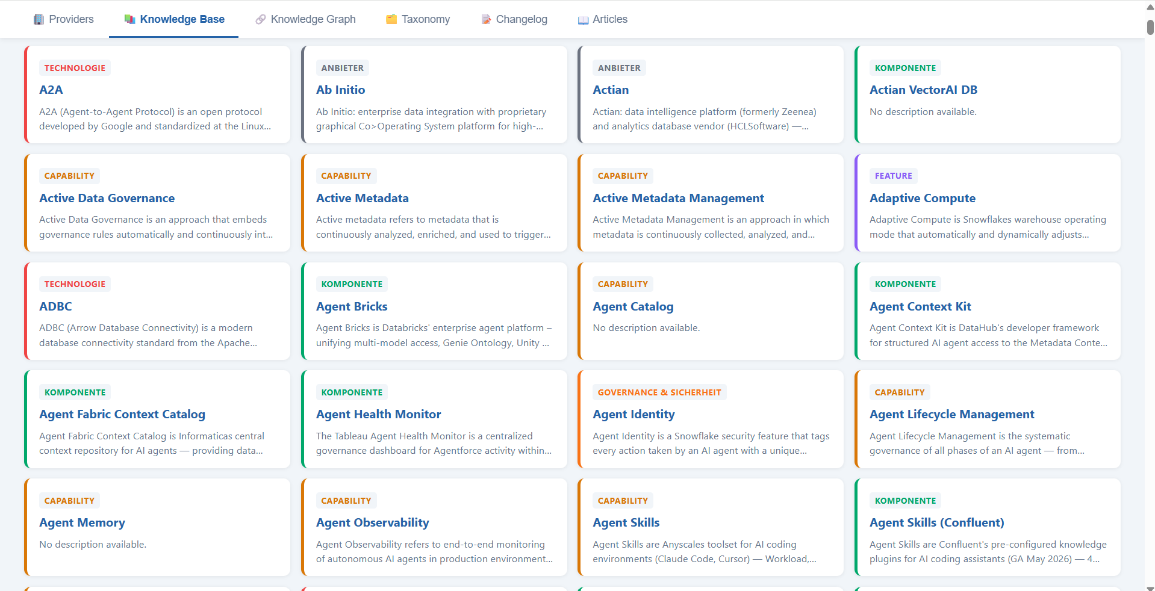This screenshot has width=1155, height=591.
Task: Click the CAPABILITY badge on Agent Memory card
Action: point(69,501)
